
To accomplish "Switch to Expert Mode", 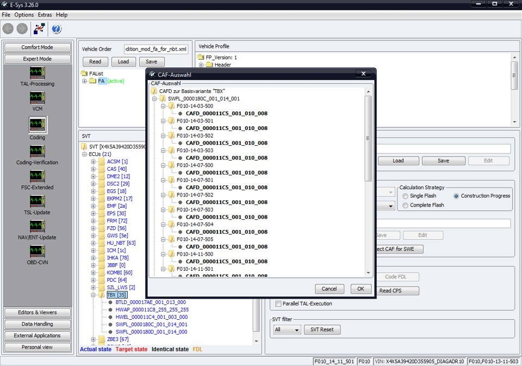I will coord(38,59).
